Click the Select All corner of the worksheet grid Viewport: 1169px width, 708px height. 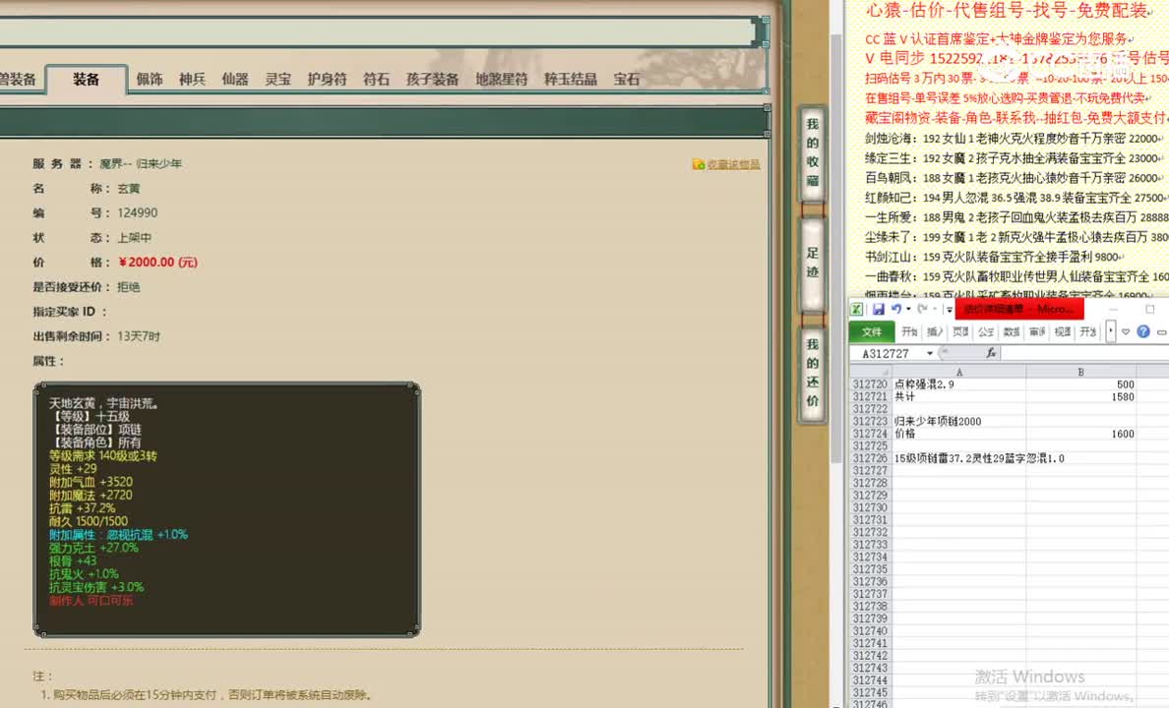pos(885,372)
